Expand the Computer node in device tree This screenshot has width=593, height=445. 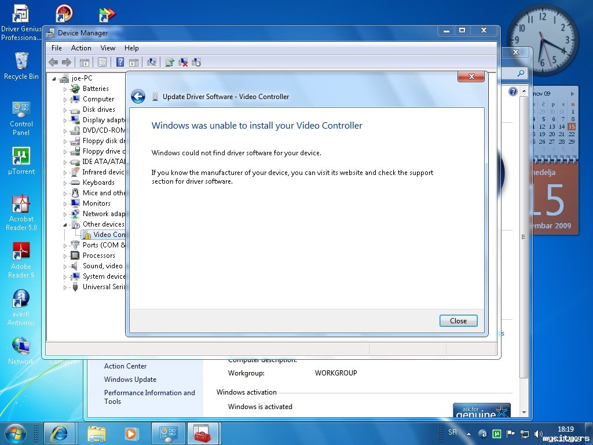65,100
